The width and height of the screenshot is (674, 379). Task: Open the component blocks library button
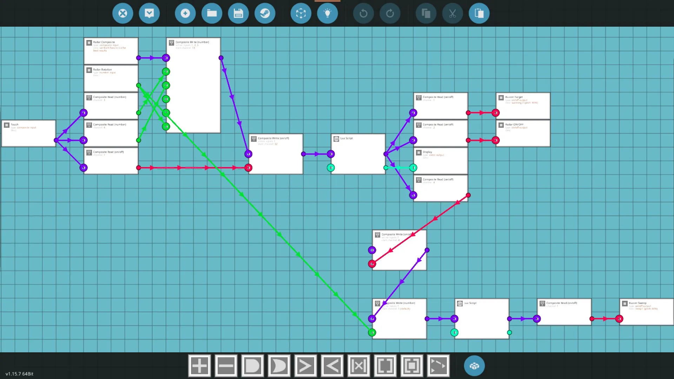coord(474,366)
